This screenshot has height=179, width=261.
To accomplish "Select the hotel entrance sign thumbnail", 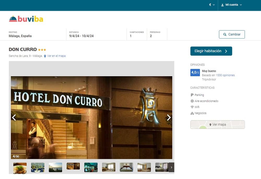I will pyautogui.click(x=73, y=166).
